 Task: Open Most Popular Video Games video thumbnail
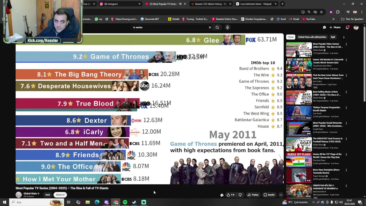299,49
